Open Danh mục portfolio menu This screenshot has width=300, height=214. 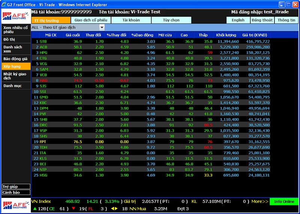tap(16, 86)
